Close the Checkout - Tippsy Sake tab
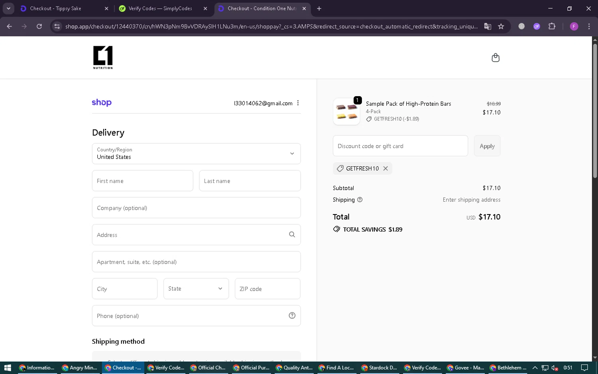 (x=106, y=8)
